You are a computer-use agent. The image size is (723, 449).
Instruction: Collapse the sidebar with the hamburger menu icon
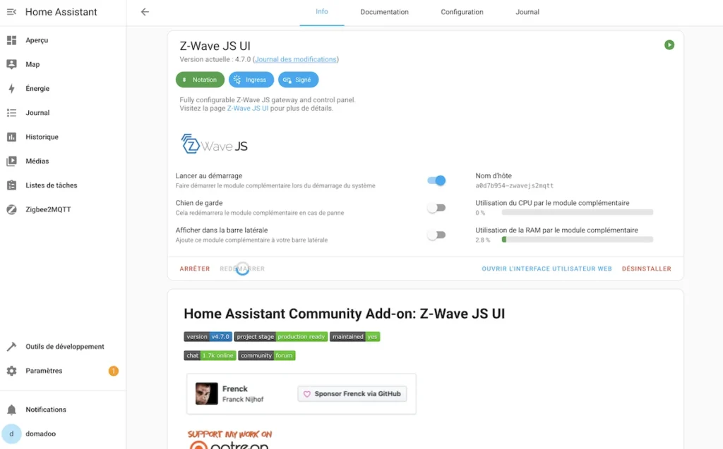11,12
